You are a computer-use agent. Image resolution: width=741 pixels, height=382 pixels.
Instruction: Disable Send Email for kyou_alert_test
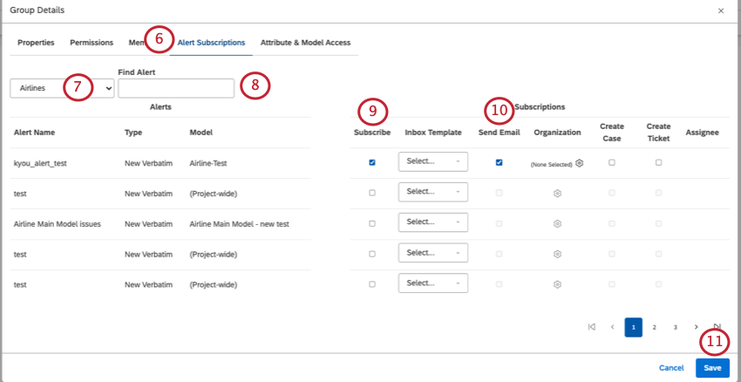tap(499, 162)
